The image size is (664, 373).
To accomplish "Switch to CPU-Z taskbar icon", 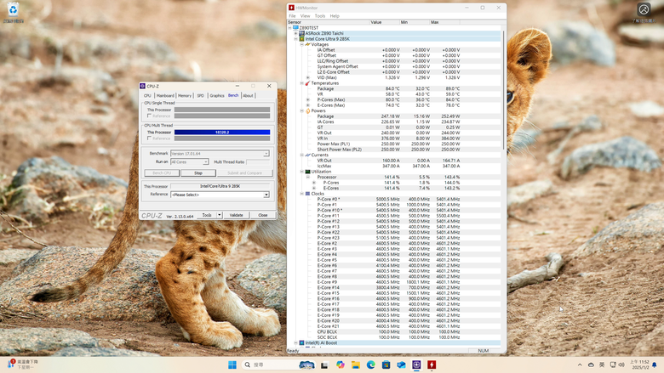I will [x=416, y=365].
